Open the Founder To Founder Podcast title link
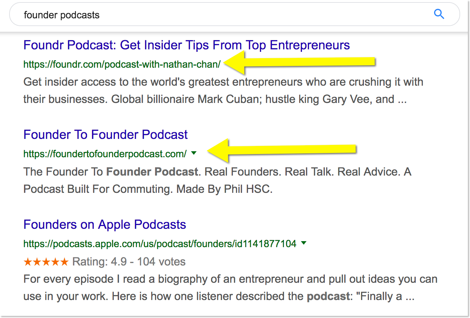Screen dimensions: 470x318 click(105, 135)
